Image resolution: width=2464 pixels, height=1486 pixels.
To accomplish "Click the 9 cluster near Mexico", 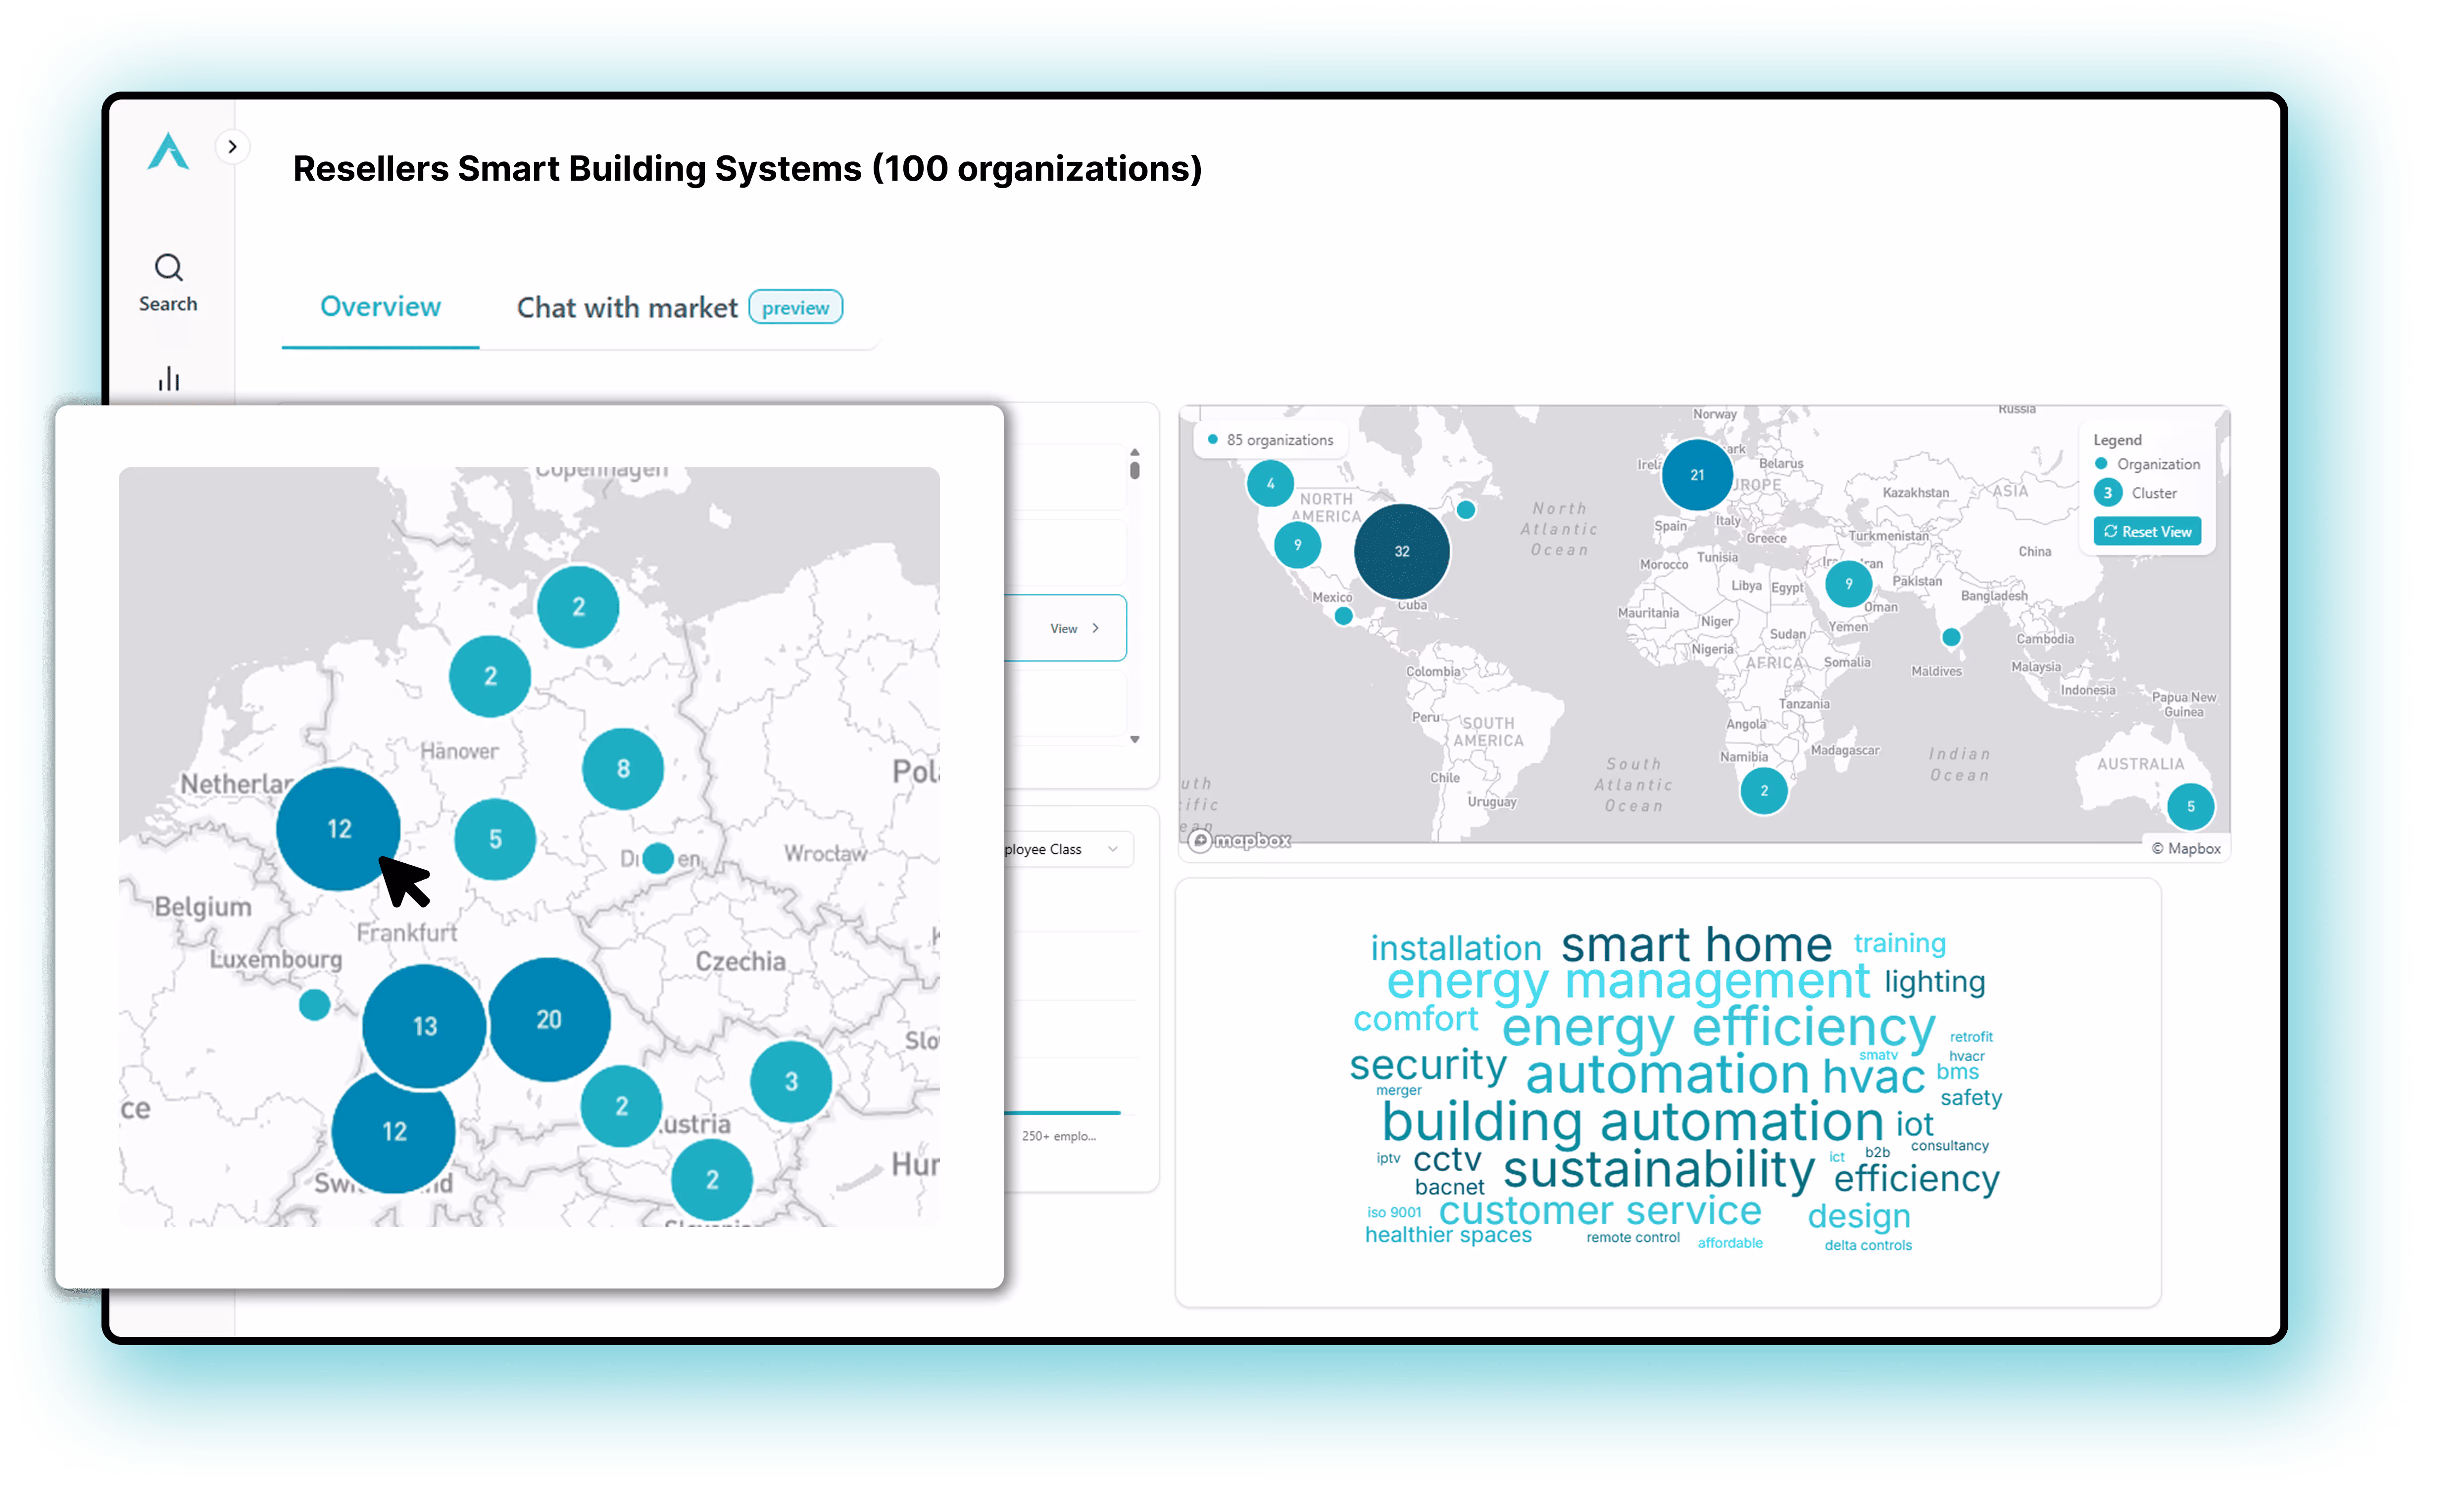I will [x=1298, y=544].
